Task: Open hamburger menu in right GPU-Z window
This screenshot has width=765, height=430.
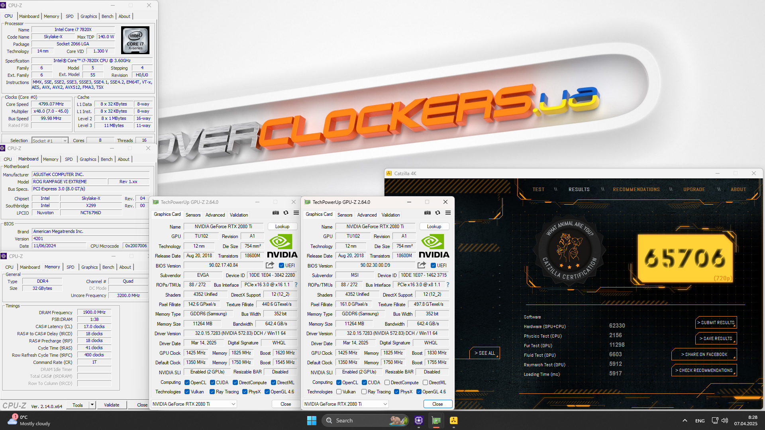Action: point(448,213)
